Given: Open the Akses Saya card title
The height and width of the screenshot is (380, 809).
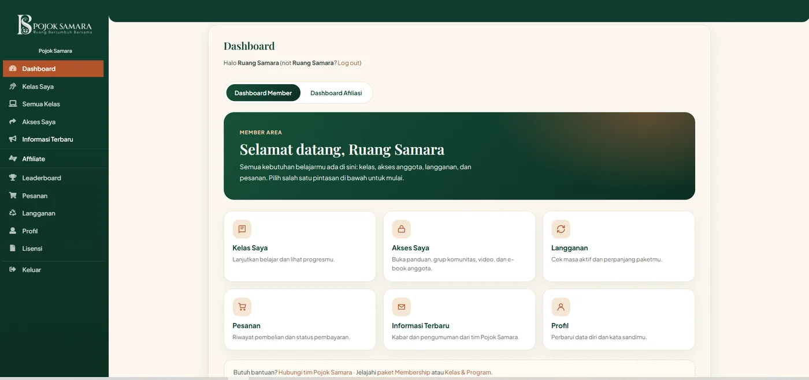Looking at the screenshot, I should coord(410,248).
